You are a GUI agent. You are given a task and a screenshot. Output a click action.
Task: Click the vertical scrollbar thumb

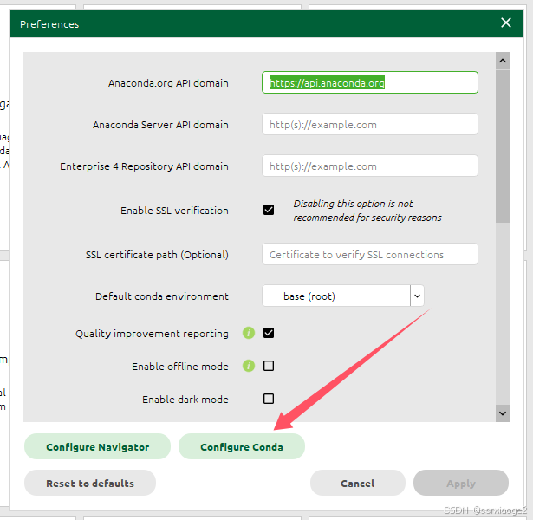[x=503, y=146]
